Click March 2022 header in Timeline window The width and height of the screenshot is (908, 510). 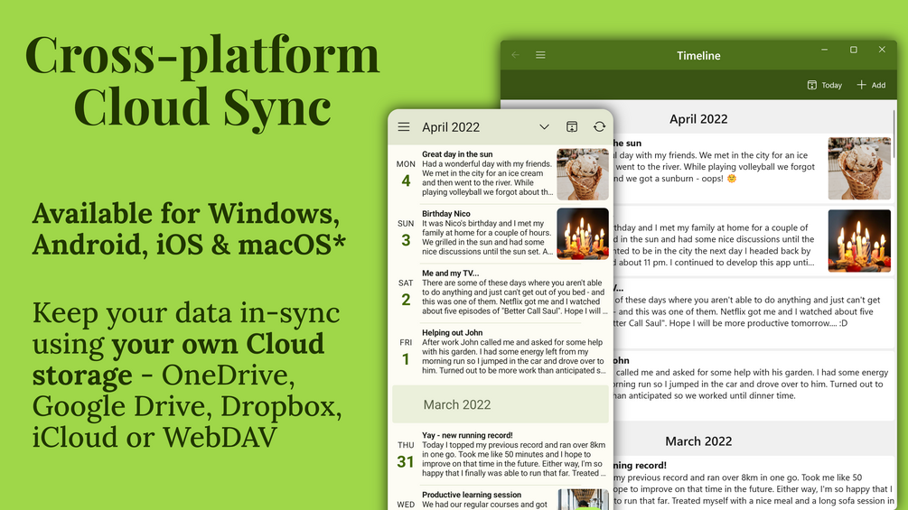(x=698, y=441)
